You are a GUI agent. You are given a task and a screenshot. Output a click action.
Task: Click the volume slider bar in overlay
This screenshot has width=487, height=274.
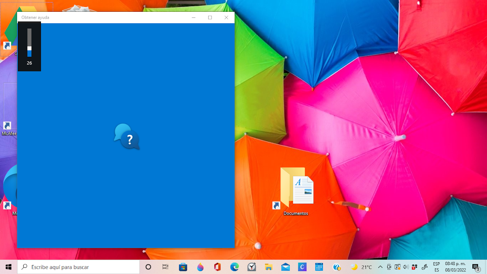click(x=29, y=43)
